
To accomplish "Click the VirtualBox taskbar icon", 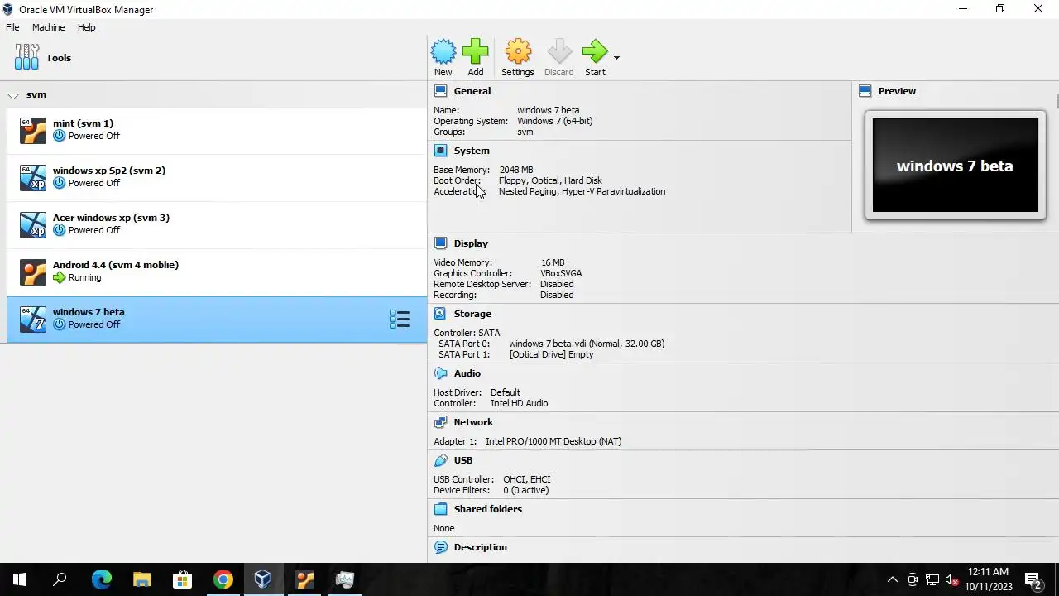I will pos(263,579).
